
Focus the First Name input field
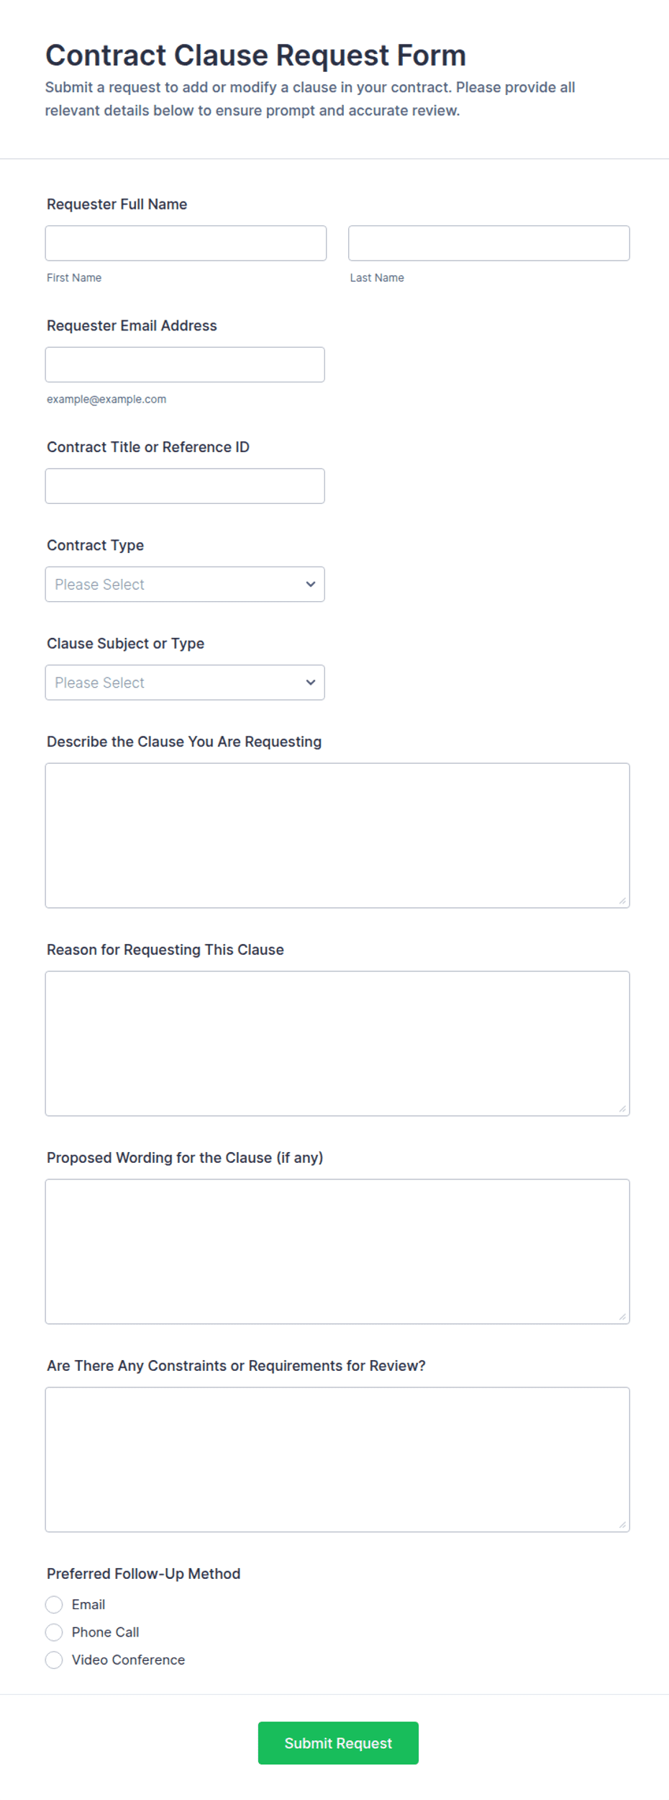tap(186, 243)
